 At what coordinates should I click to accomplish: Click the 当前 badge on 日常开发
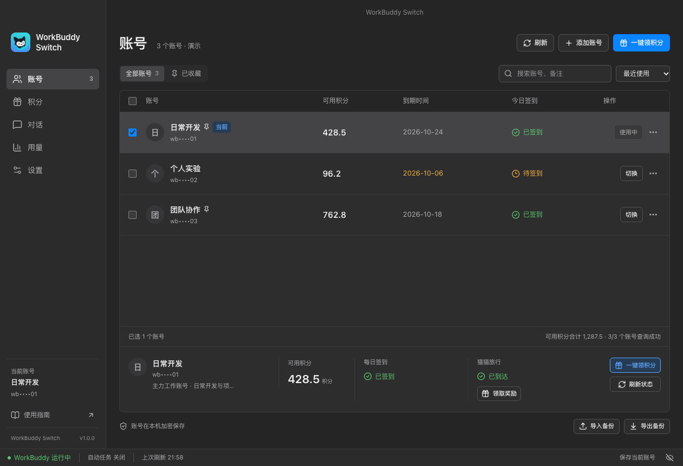(222, 127)
